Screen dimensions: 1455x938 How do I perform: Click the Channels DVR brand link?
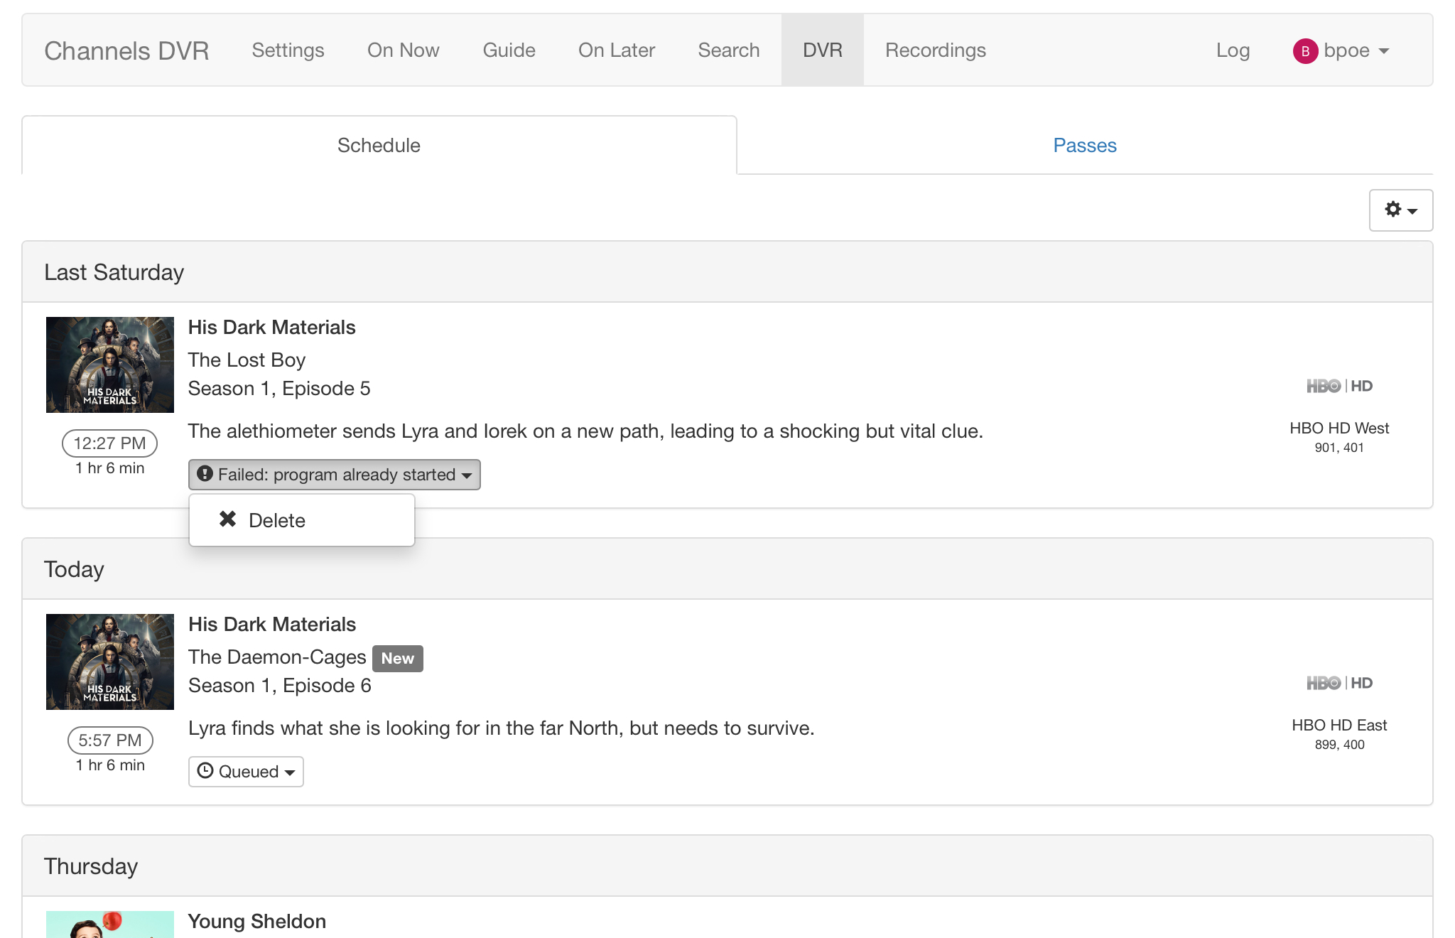click(x=126, y=50)
